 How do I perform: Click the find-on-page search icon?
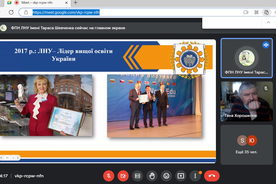coord(266,12)
